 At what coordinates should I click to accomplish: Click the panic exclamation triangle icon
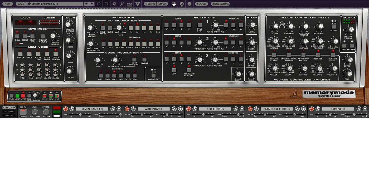pyautogui.click(x=138, y=4)
